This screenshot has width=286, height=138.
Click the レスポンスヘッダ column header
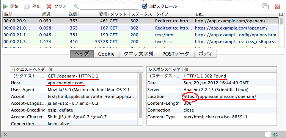tap(165, 69)
